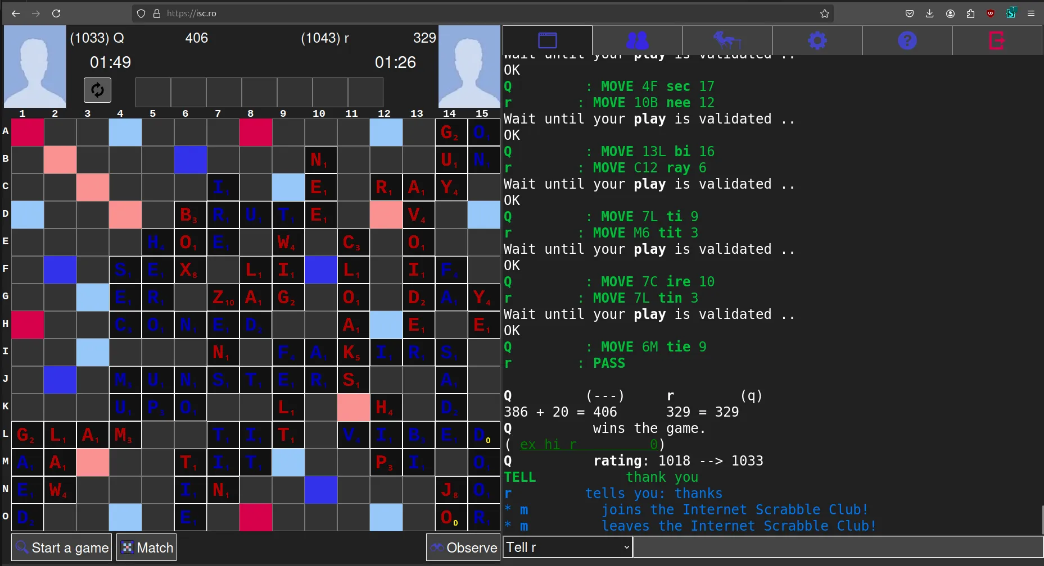
Task: Click the X tile on the board
Action: click(191, 270)
